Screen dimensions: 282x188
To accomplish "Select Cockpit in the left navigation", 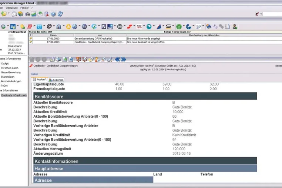I will [5, 64].
